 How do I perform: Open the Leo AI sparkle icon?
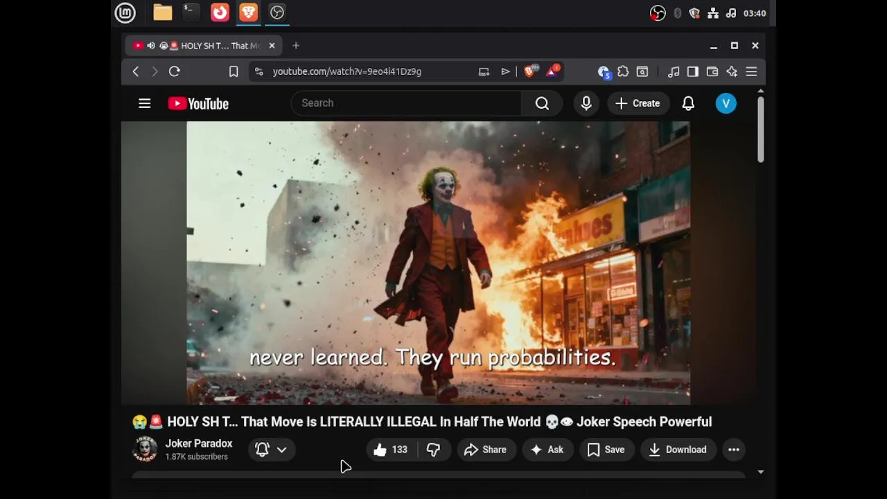pos(732,71)
